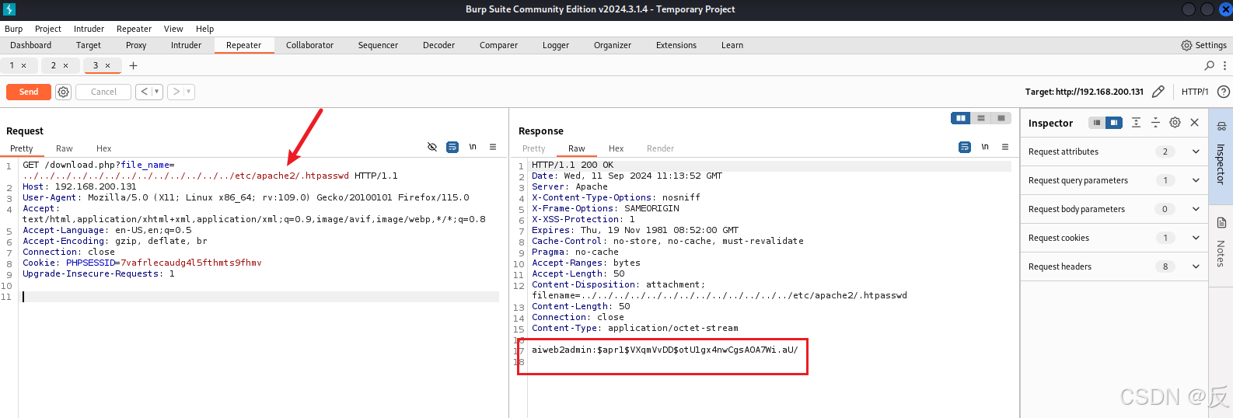Viewport: 1233px width, 418px height.
Task: Go to next request in history
Action: click(176, 92)
